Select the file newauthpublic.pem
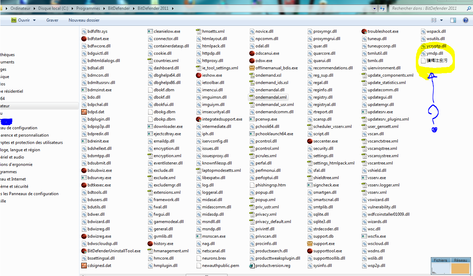The width and height of the screenshot is (473, 276). coord(218,266)
